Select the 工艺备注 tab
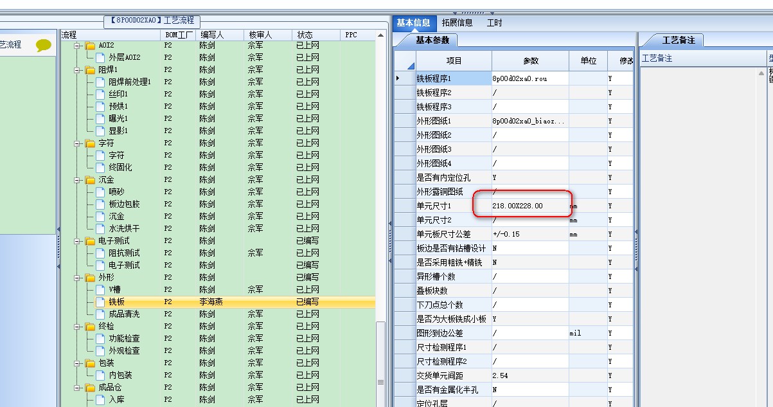Image resolution: width=773 pixels, height=407 pixels. click(679, 41)
